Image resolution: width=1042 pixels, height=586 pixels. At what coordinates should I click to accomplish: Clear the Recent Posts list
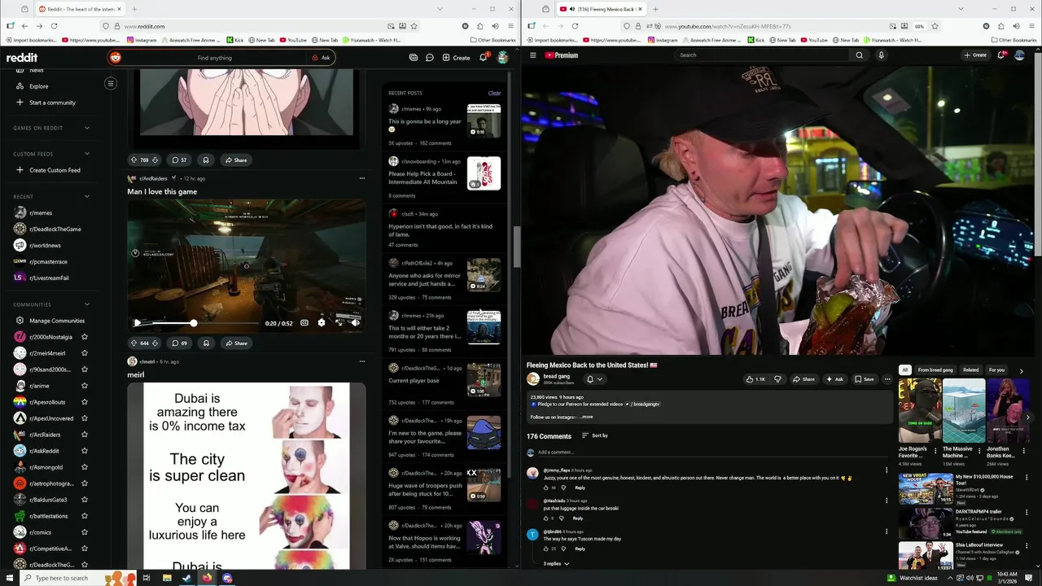coord(494,93)
